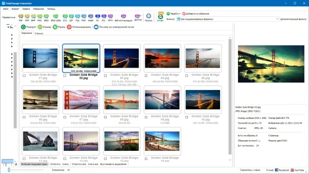309x174 pixels.
Task: Choose JPEG 2000 conversion
Action: (x=56, y=17)
